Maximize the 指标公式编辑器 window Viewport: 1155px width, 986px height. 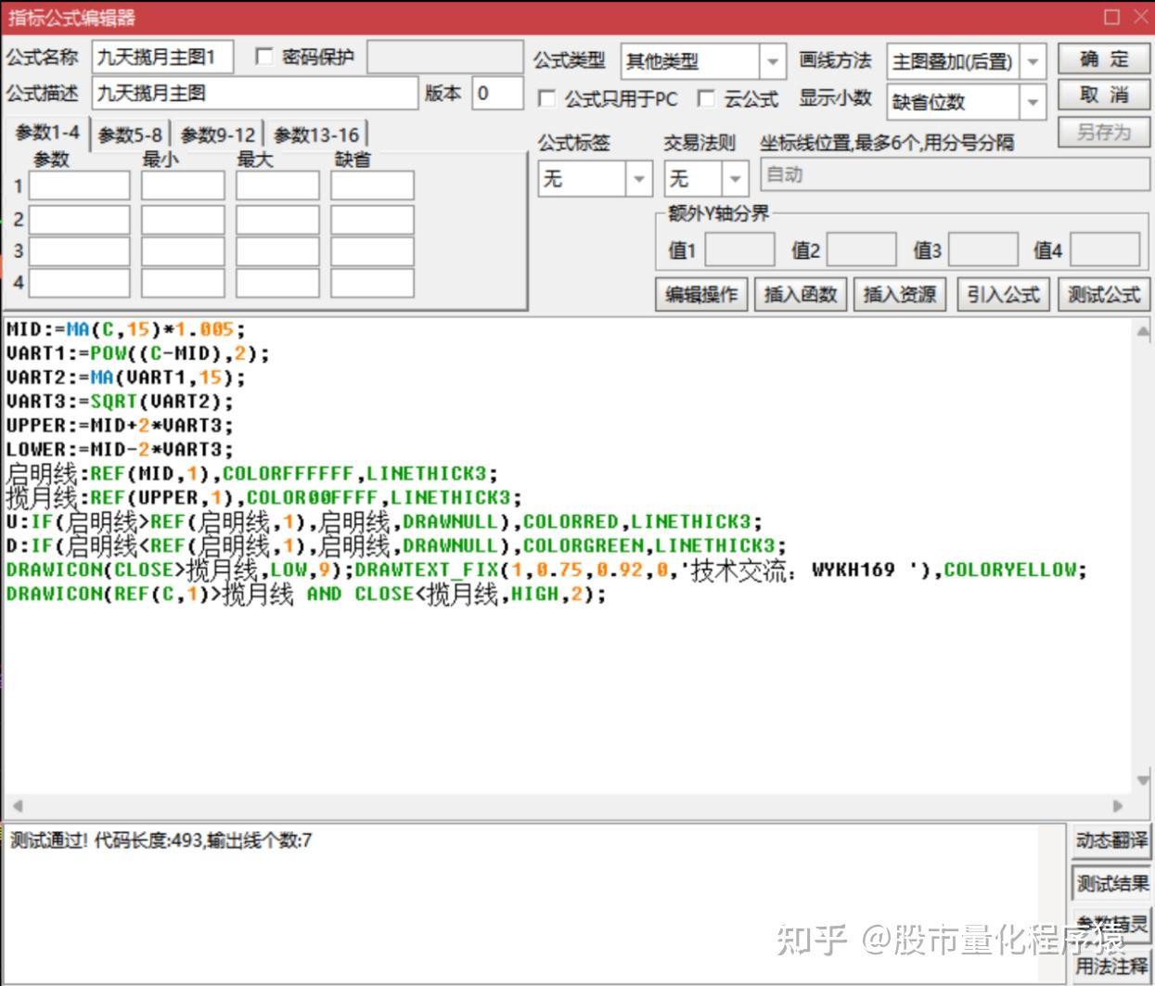coord(1112,17)
